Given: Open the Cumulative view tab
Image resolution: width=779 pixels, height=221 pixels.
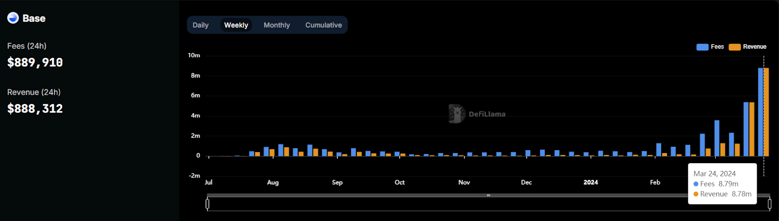Looking at the screenshot, I should [324, 25].
